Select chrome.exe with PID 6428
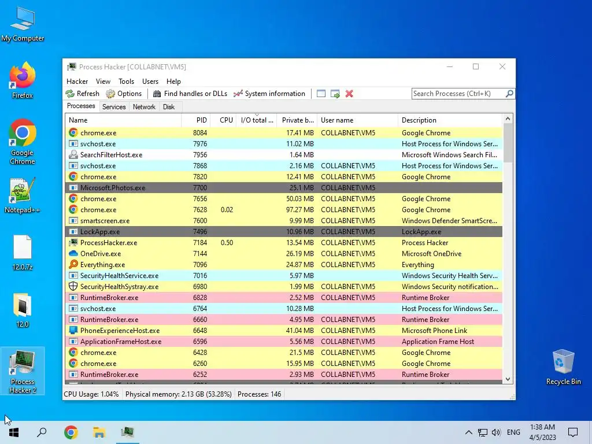 tap(283, 352)
